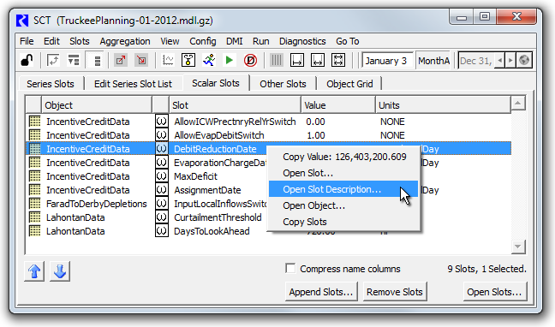Image resolution: width=555 pixels, height=327 pixels.
Task: Click the Object column header
Action: tap(97, 104)
